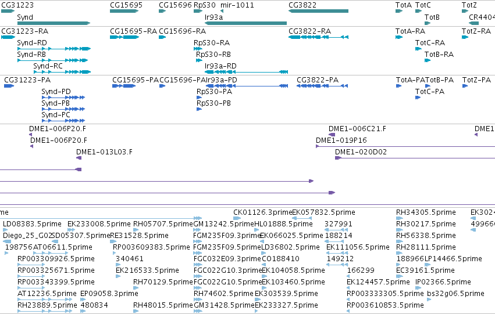Click the RpS30 gene label
The height and width of the screenshot is (314, 495).
click(205, 5)
